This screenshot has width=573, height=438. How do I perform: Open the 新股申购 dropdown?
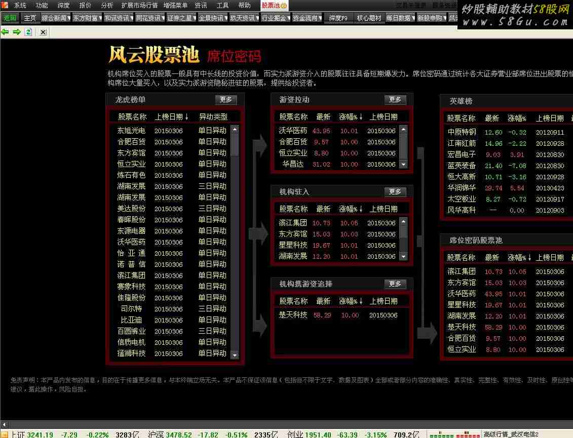(432, 18)
